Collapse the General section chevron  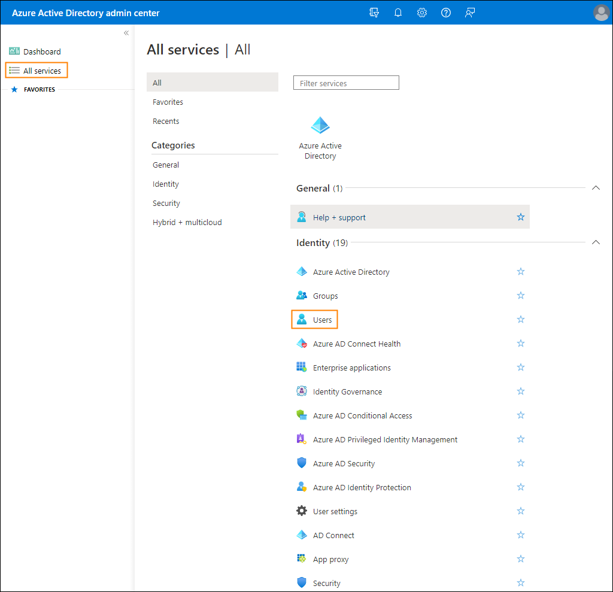pos(596,188)
